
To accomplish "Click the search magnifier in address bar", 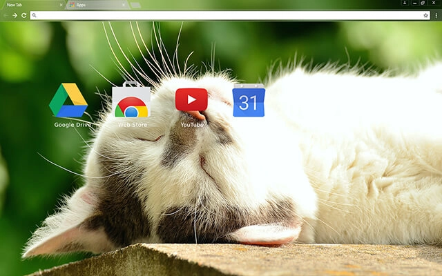I will 34,15.
